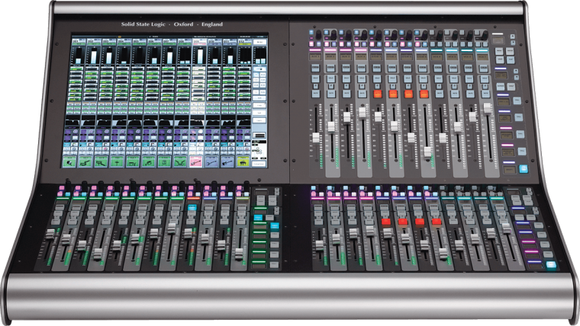Image resolution: width=580 pixels, height=326 pixels.
Task: Tap white button atop touchscreen's right column
Action: point(259,42)
